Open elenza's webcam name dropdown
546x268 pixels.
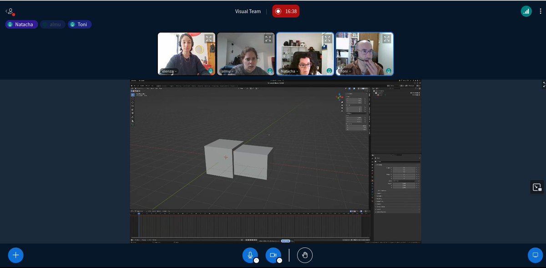169,71
